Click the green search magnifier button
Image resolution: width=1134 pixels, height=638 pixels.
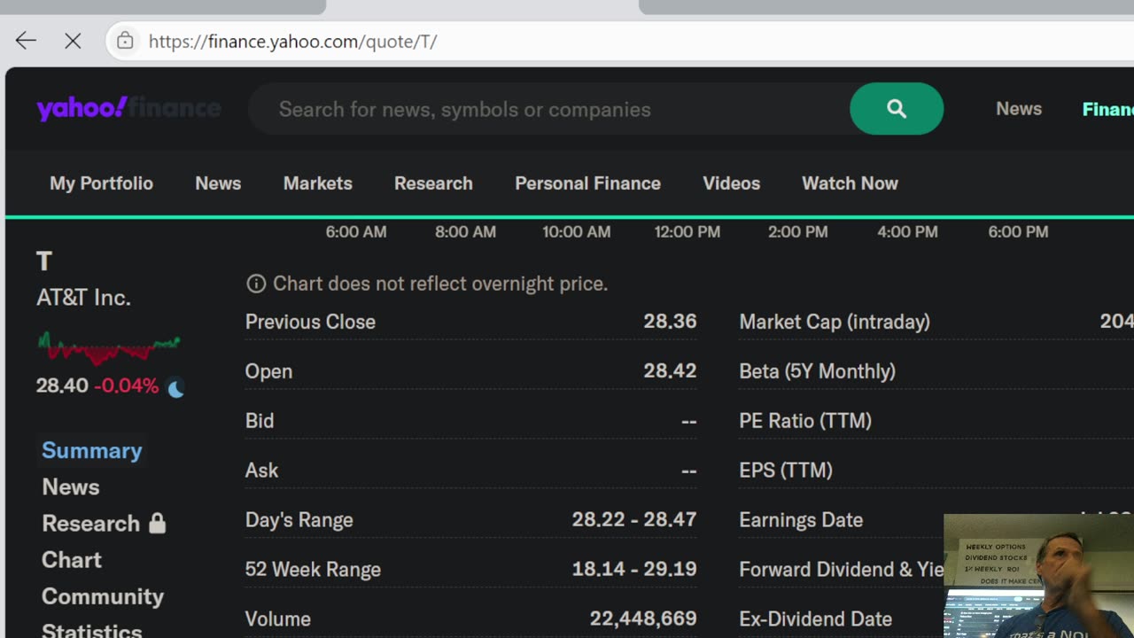896,109
